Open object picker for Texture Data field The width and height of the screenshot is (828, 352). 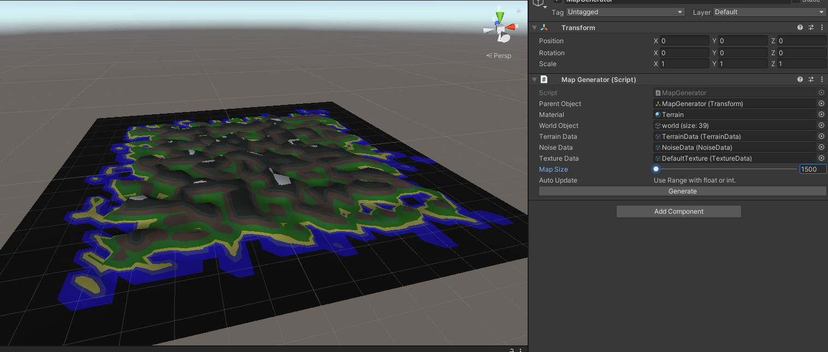tap(821, 159)
